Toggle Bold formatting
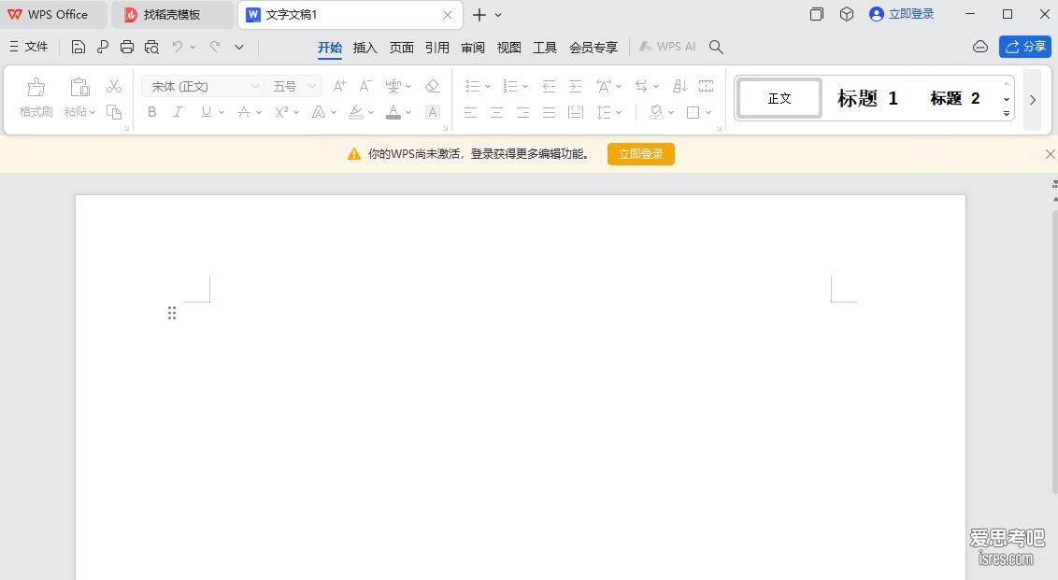 point(152,112)
